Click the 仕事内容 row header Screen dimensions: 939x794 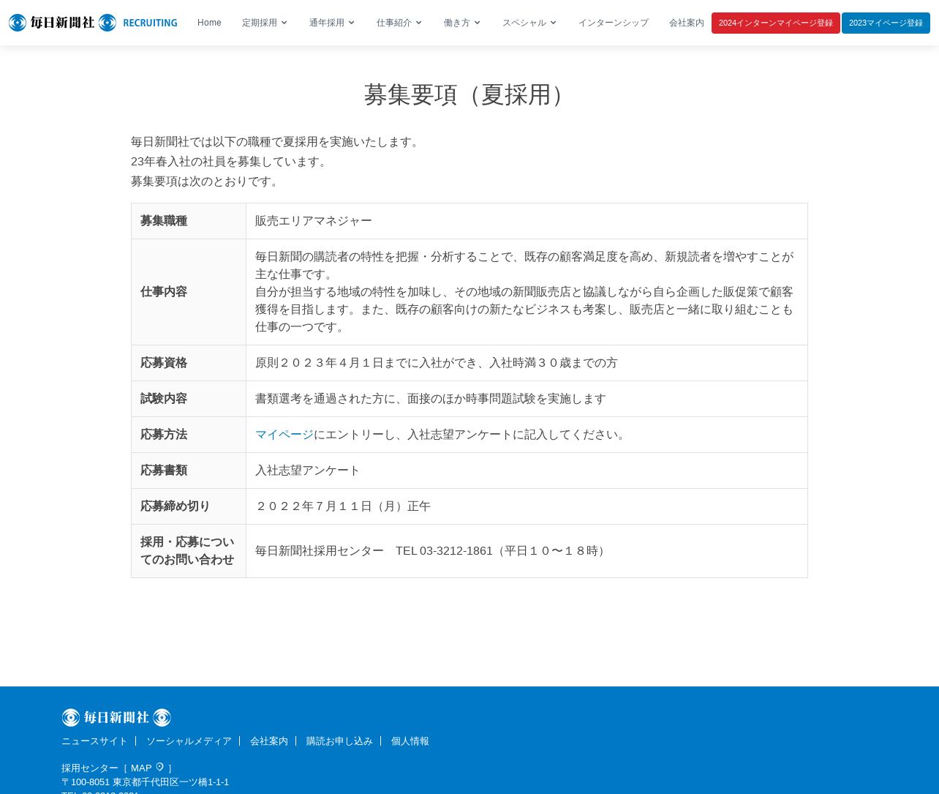(x=189, y=292)
